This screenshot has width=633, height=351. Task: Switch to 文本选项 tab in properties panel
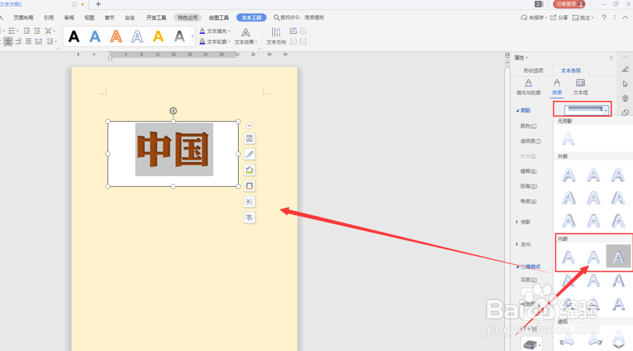coord(570,71)
